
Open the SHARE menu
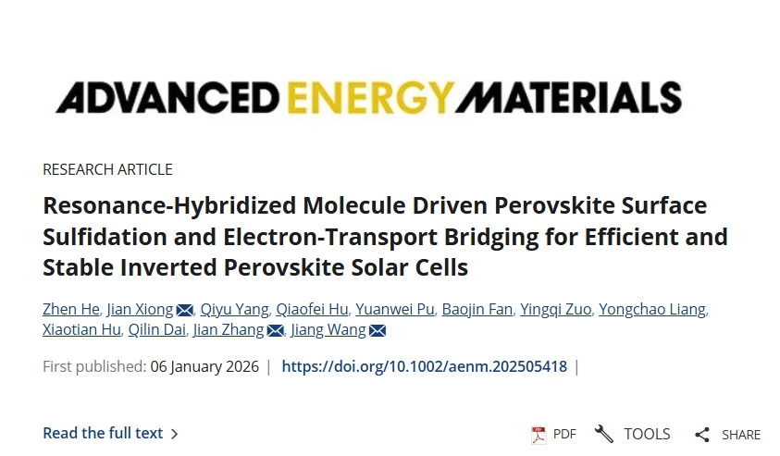click(741, 435)
